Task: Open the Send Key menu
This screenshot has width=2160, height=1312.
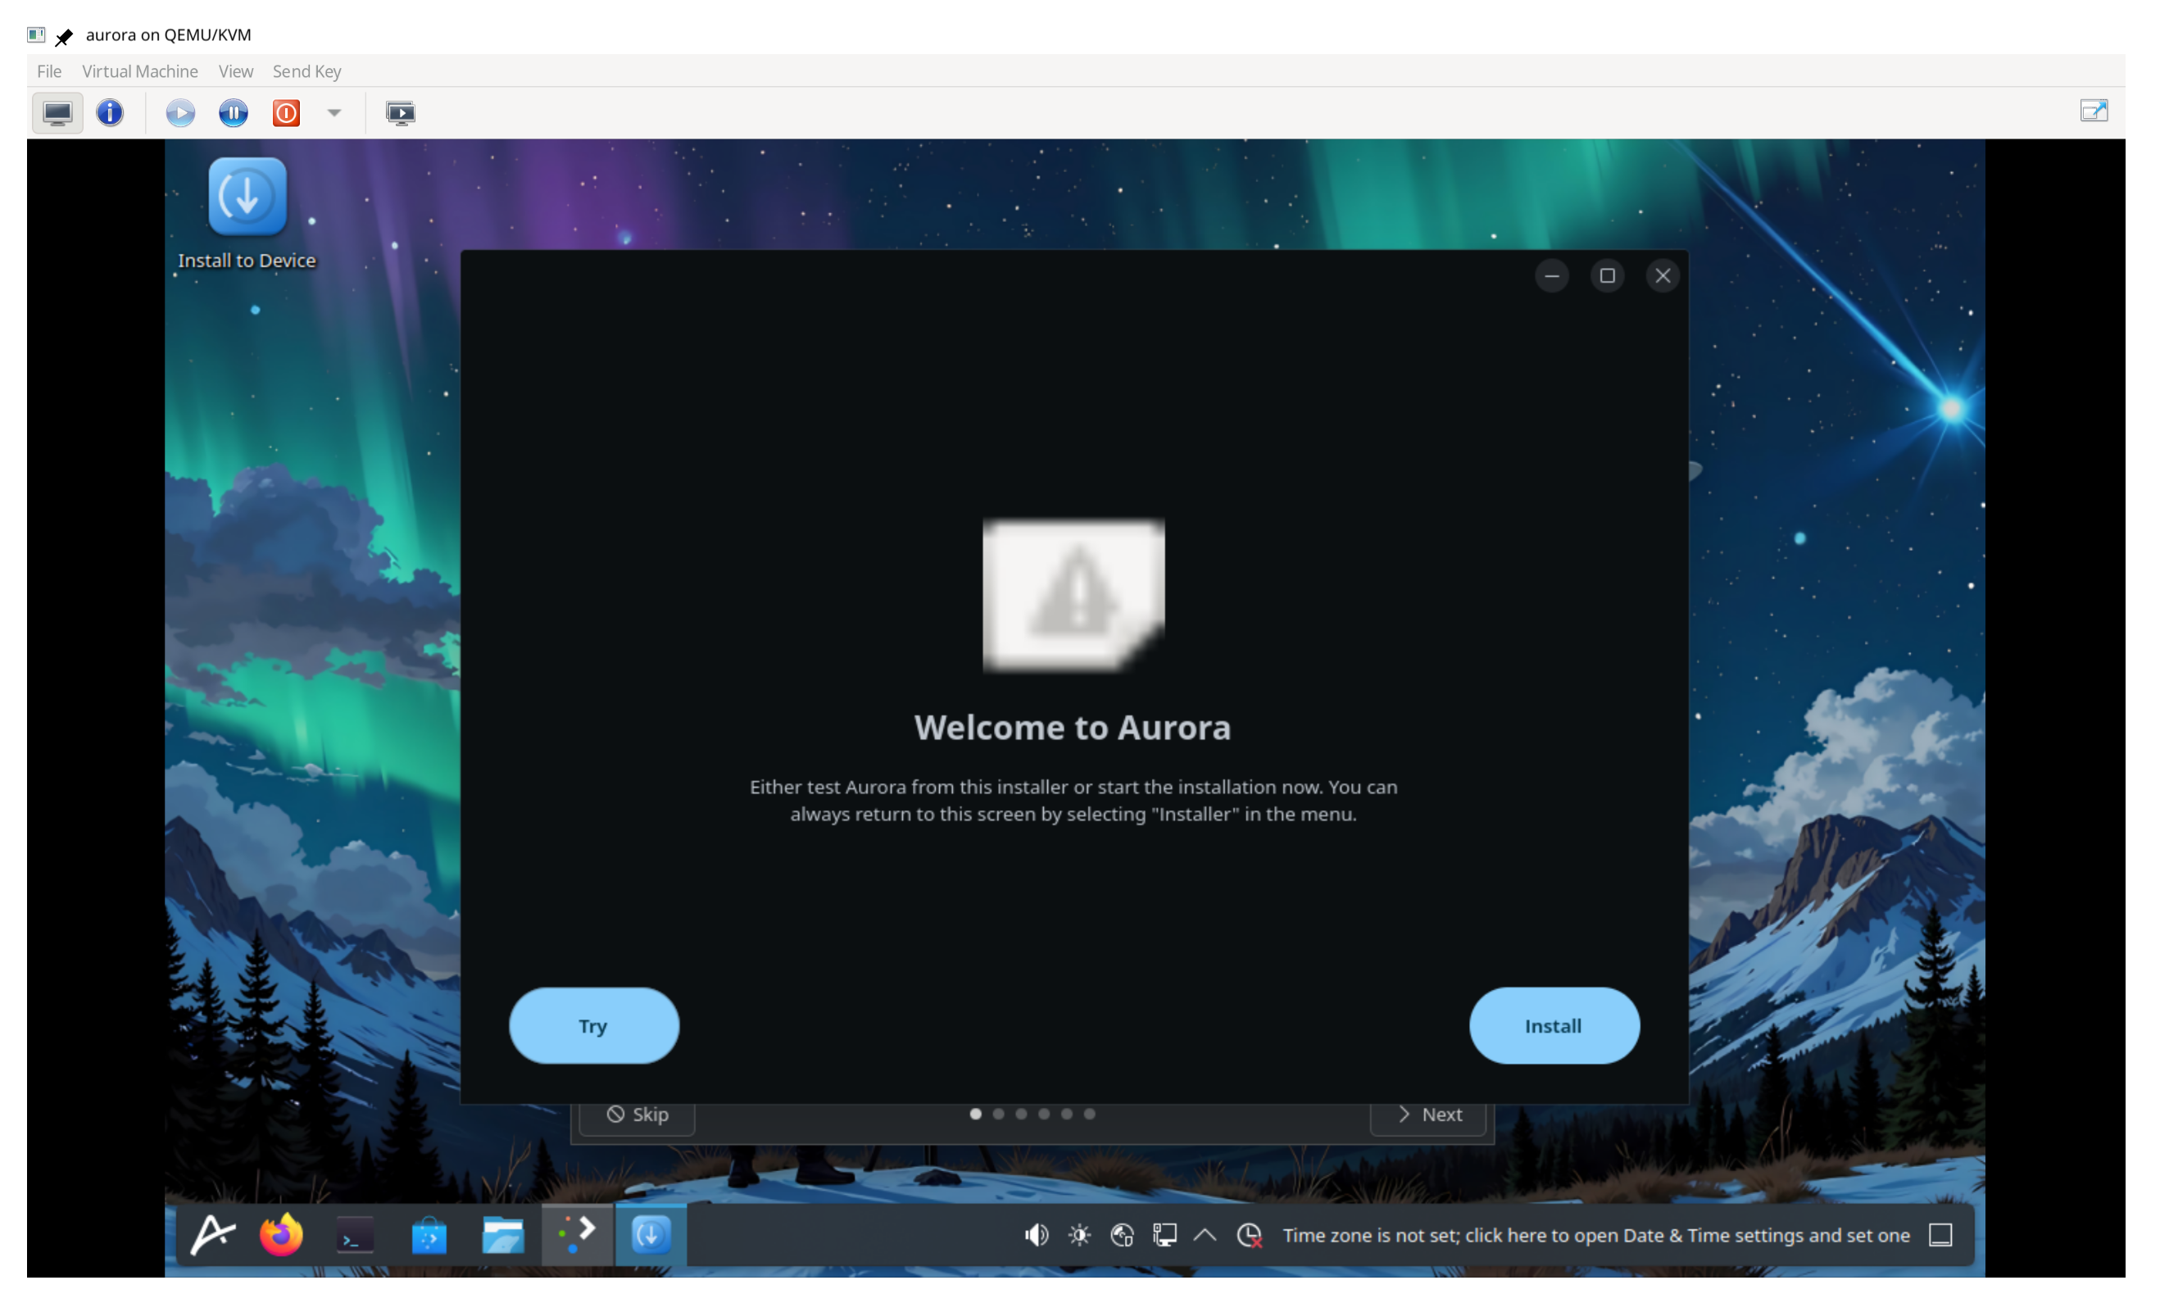Action: pyautogui.click(x=306, y=71)
